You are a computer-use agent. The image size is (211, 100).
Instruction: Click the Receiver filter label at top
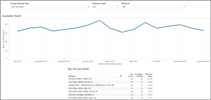(x=125, y=3)
